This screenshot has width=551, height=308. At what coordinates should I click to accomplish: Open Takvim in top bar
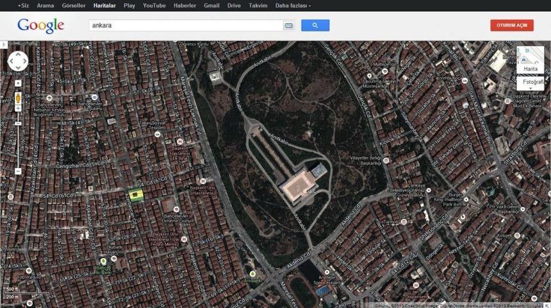click(x=258, y=6)
